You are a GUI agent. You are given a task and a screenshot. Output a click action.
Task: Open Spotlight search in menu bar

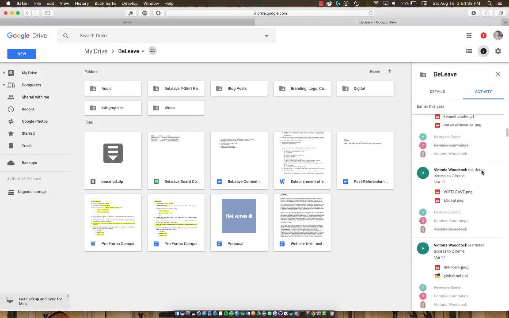(489, 3)
